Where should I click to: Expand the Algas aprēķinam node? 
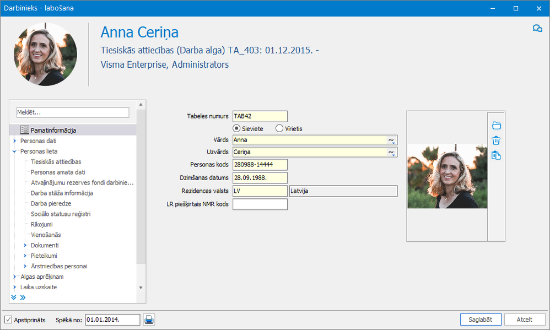coord(14,277)
